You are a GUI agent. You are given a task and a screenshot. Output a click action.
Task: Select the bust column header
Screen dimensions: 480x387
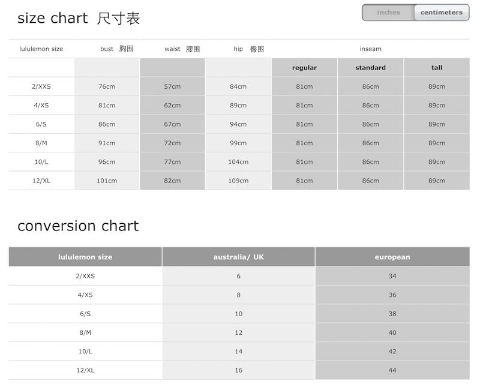pos(116,49)
